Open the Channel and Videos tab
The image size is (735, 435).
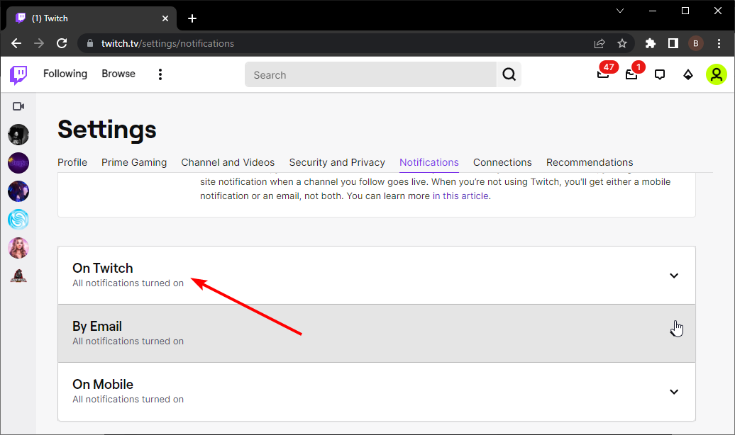[228, 162]
